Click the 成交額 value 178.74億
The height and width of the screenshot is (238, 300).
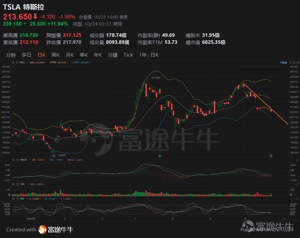point(116,35)
